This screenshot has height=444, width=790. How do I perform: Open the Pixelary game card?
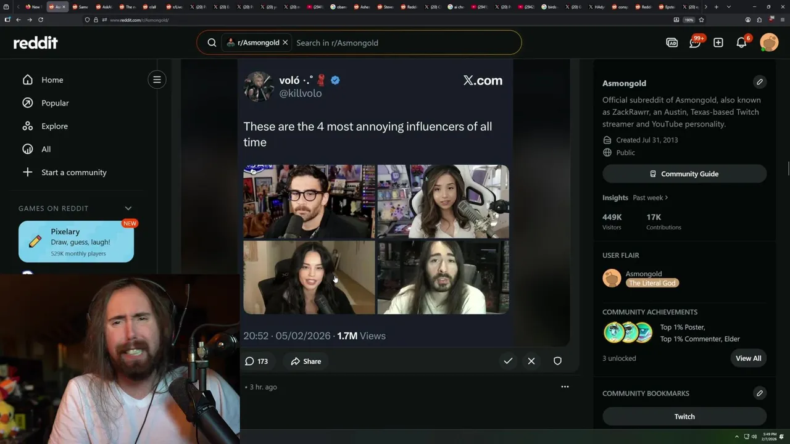click(76, 242)
